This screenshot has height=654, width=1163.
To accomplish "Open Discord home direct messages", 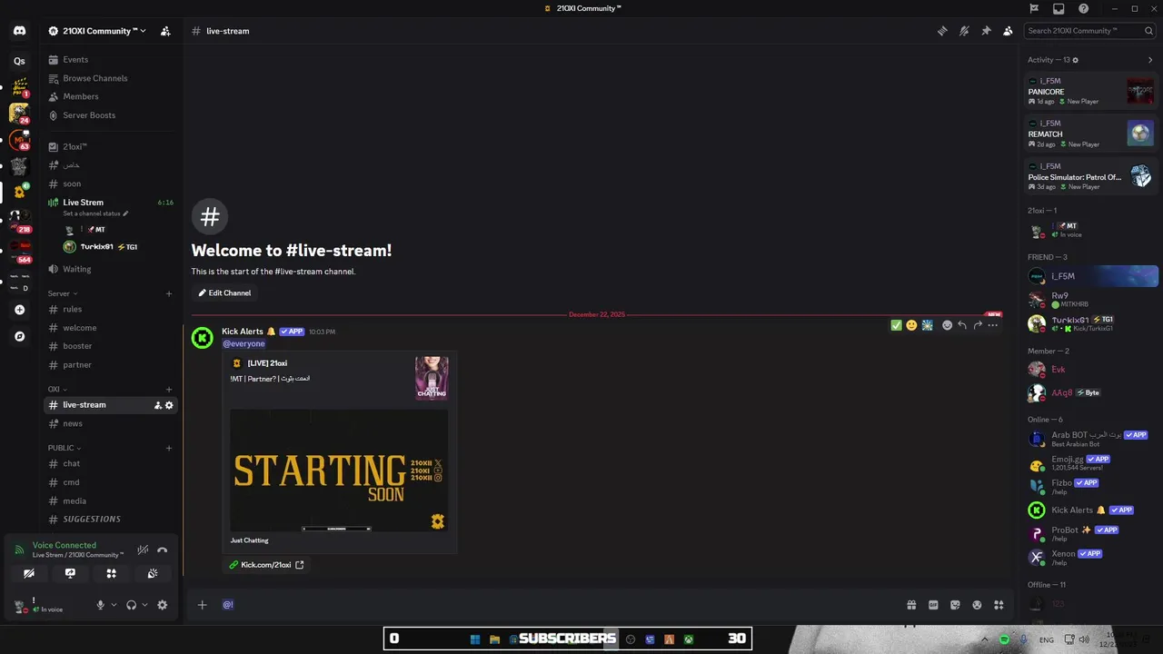I will [x=19, y=31].
